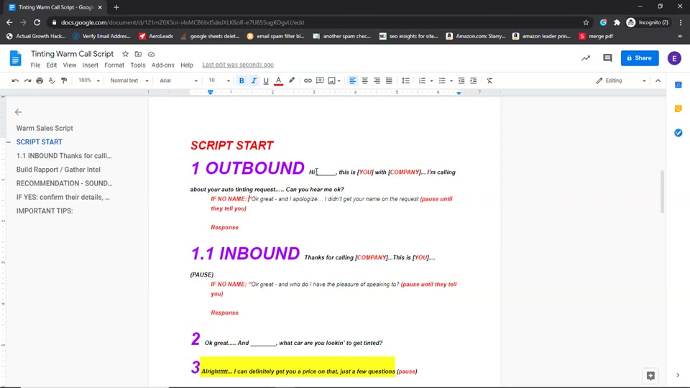Screen dimensions: 690x388
Task: Open the Editing mode dropdown
Action: (x=621, y=80)
